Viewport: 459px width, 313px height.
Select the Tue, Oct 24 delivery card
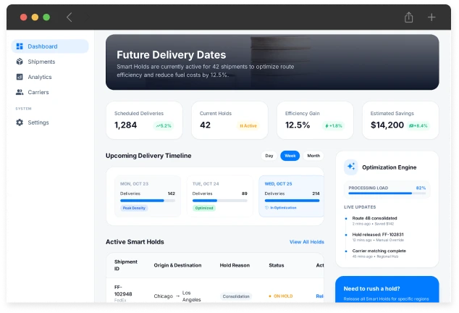click(x=220, y=196)
